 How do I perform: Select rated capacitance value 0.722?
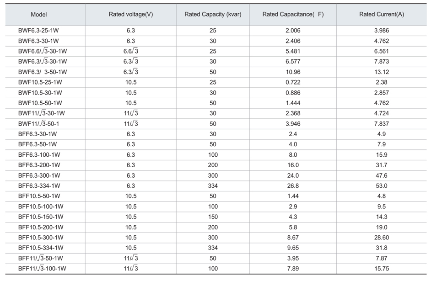(293, 82)
